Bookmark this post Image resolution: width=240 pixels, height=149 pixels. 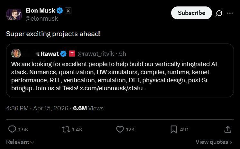(x=174, y=129)
